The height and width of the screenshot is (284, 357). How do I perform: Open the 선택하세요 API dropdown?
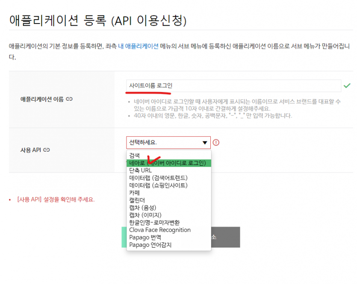coord(168,143)
